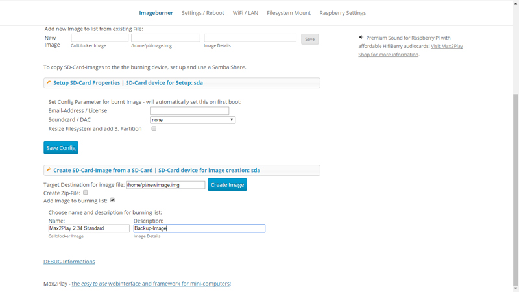Open the Settings / Reboot tab

[x=202, y=13]
